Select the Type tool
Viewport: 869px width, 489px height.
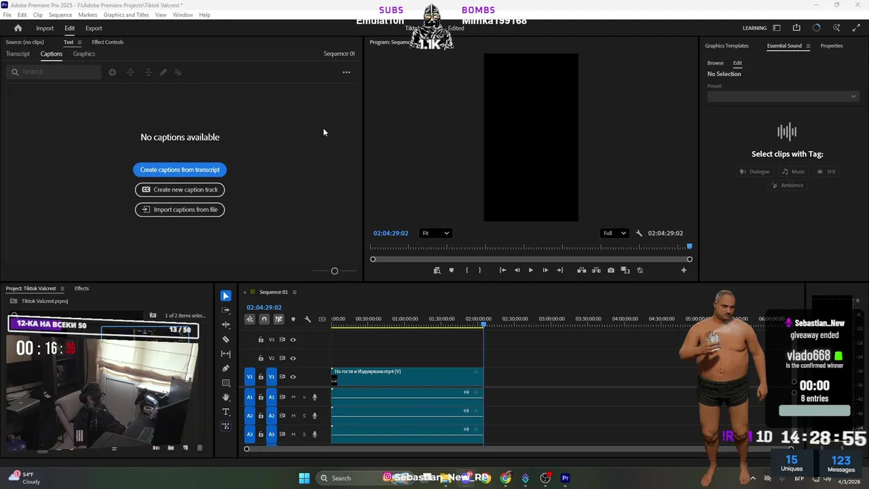[225, 412]
